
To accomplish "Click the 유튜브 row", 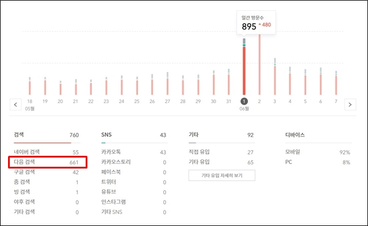I will point(134,192).
